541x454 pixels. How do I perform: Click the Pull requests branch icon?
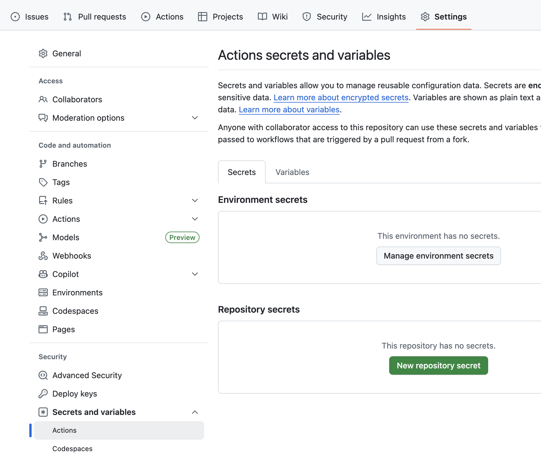point(68,17)
